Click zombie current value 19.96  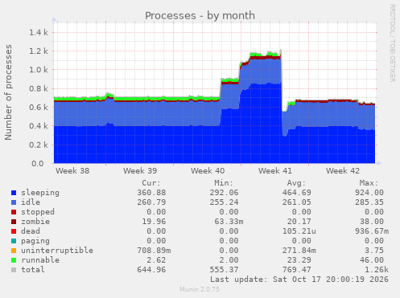click(x=154, y=222)
